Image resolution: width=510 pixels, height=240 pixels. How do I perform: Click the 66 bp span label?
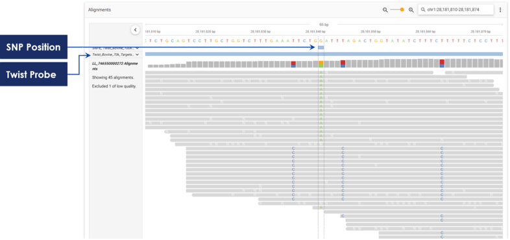point(324,25)
